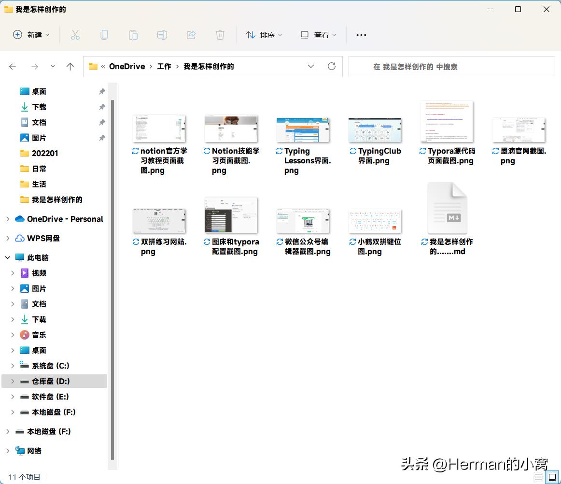Select the Rename icon in the toolbar

tap(162, 34)
